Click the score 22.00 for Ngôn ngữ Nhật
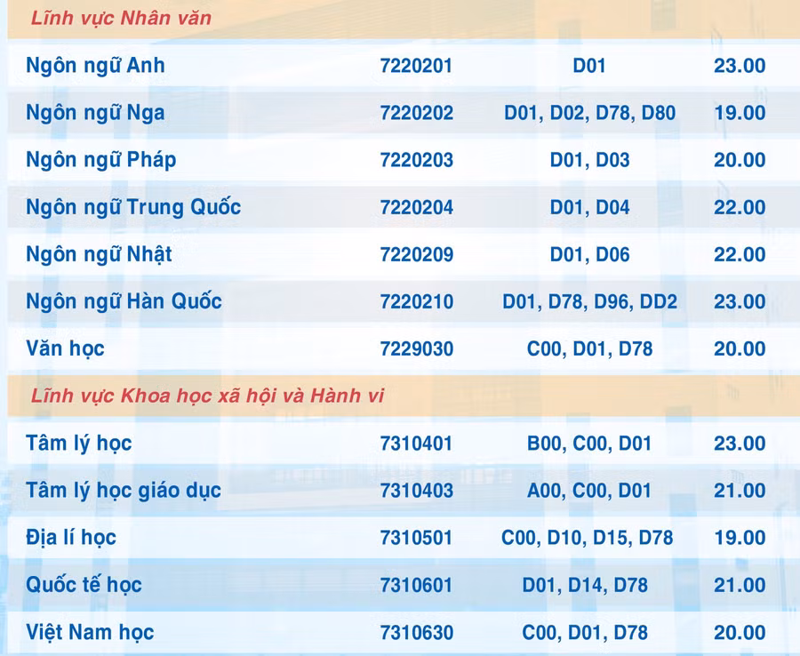 [x=739, y=254]
